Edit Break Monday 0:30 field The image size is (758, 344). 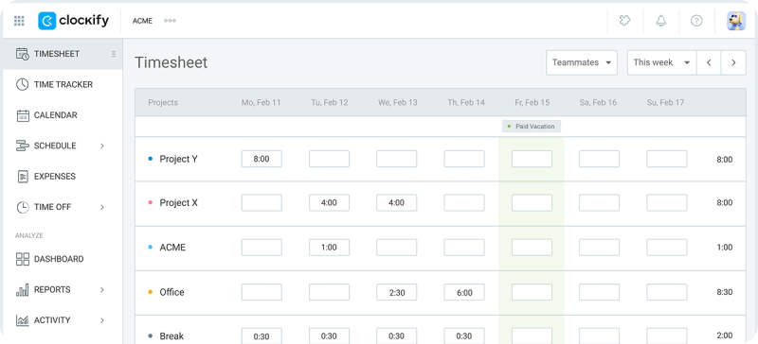point(262,335)
